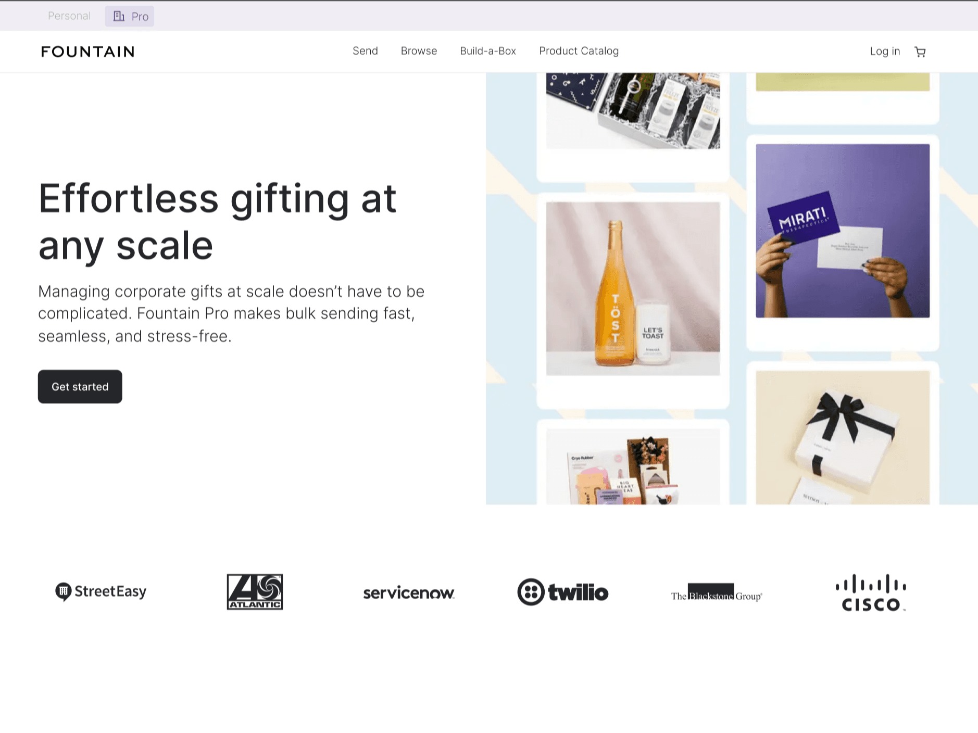Go to Build-a-Box page
The height and width of the screenshot is (733, 978).
coord(488,51)
